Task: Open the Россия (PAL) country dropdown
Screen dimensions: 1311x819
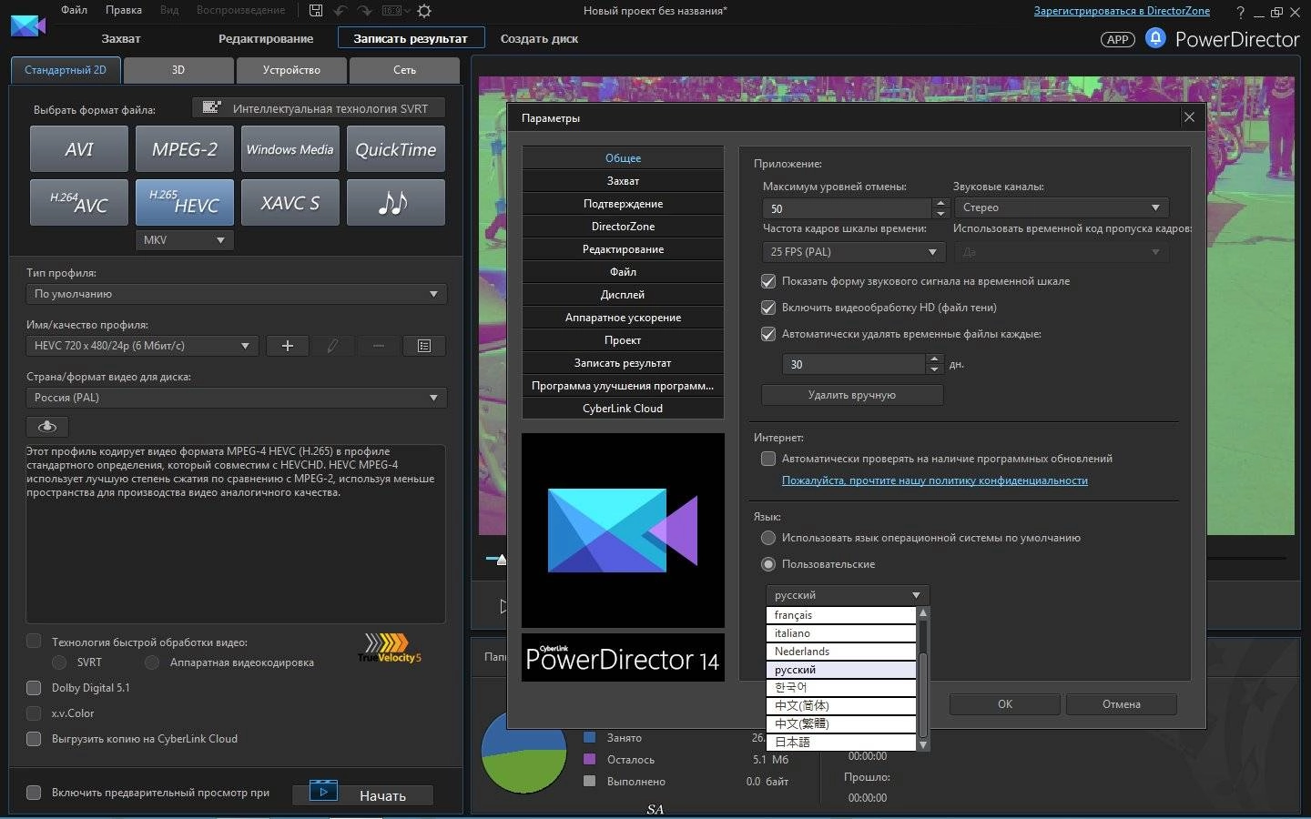Action: (x=237, y=398)
